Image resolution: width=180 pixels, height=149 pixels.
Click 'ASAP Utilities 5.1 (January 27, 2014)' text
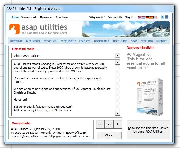tap(36, 129)
